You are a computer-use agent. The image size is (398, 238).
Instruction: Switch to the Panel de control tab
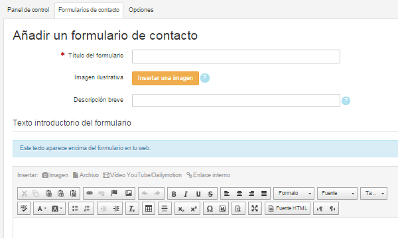pyautogui.click(x=28, y=10)
